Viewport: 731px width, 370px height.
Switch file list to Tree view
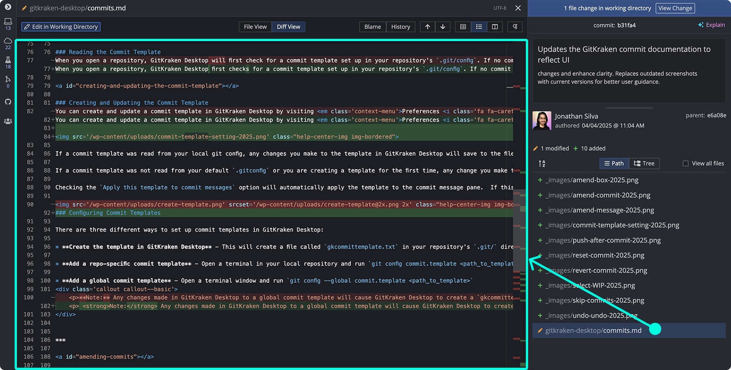(x=644, y=164)
